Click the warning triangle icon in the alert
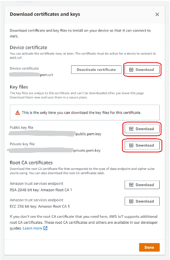Image resolution: width=170 pixels, height=260 pixels. click(x=18, y=113)
